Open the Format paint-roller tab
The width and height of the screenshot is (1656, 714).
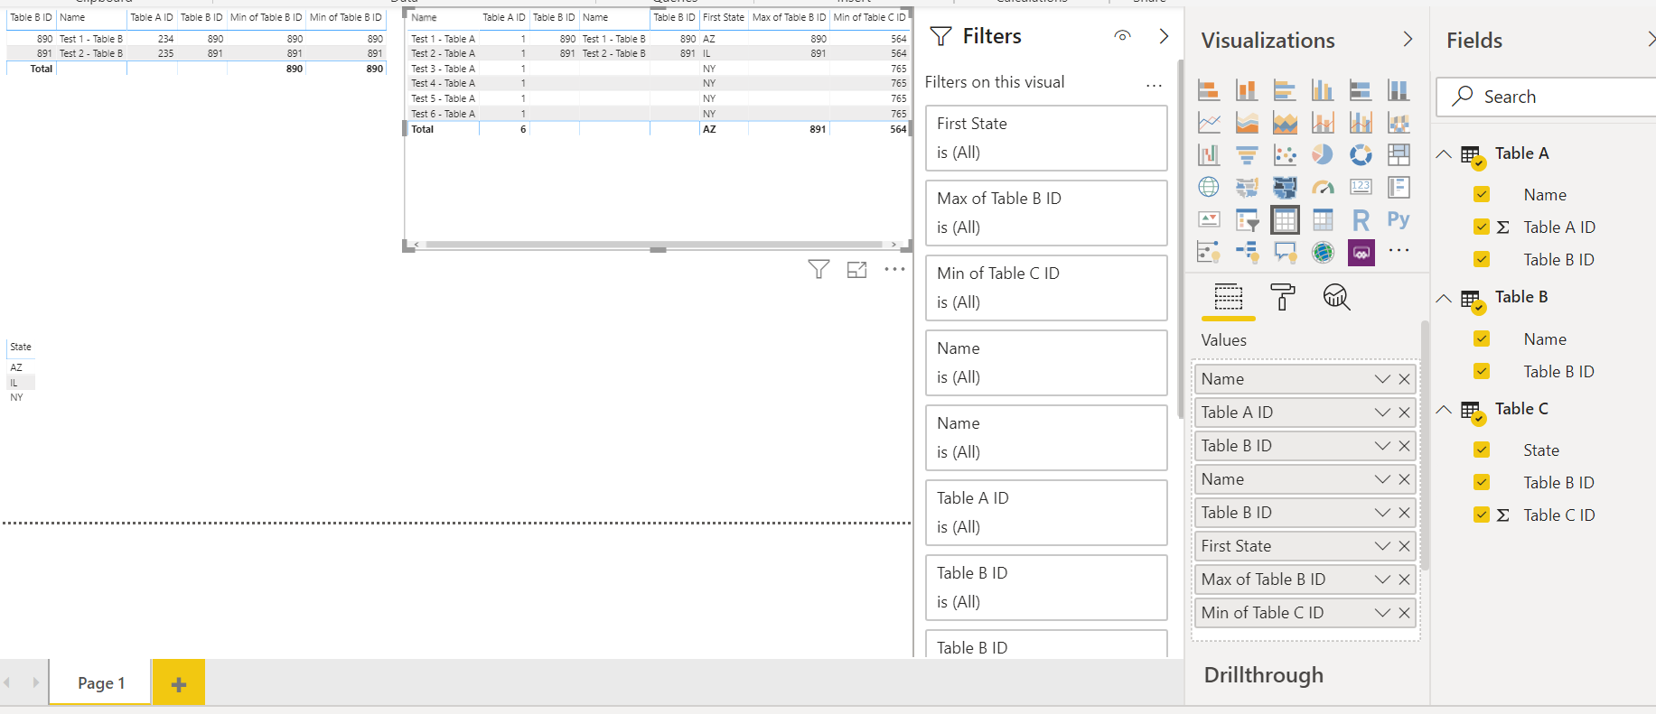tap(1282, 297)
